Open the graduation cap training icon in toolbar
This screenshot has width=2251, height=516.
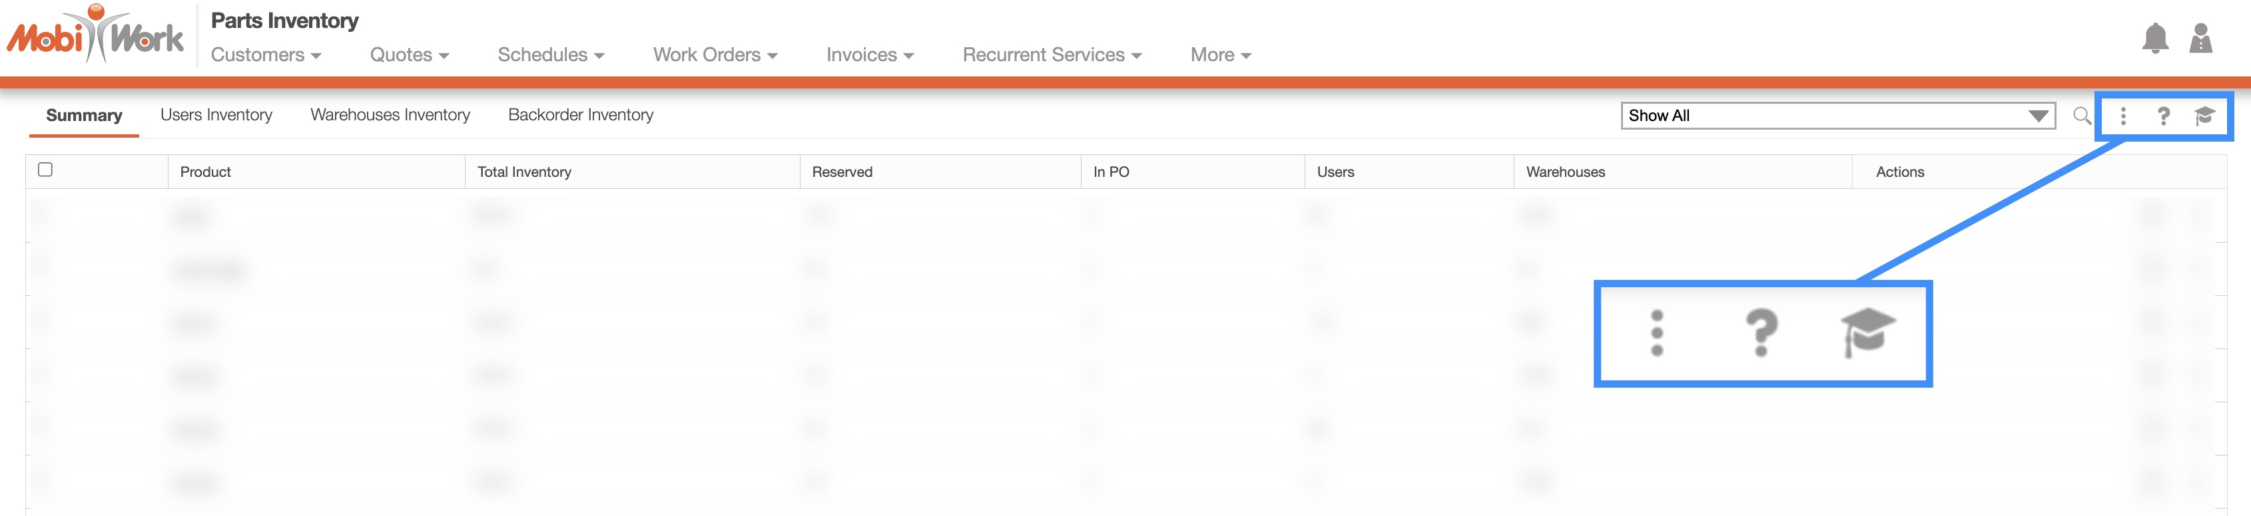[x=2204, y=115]
